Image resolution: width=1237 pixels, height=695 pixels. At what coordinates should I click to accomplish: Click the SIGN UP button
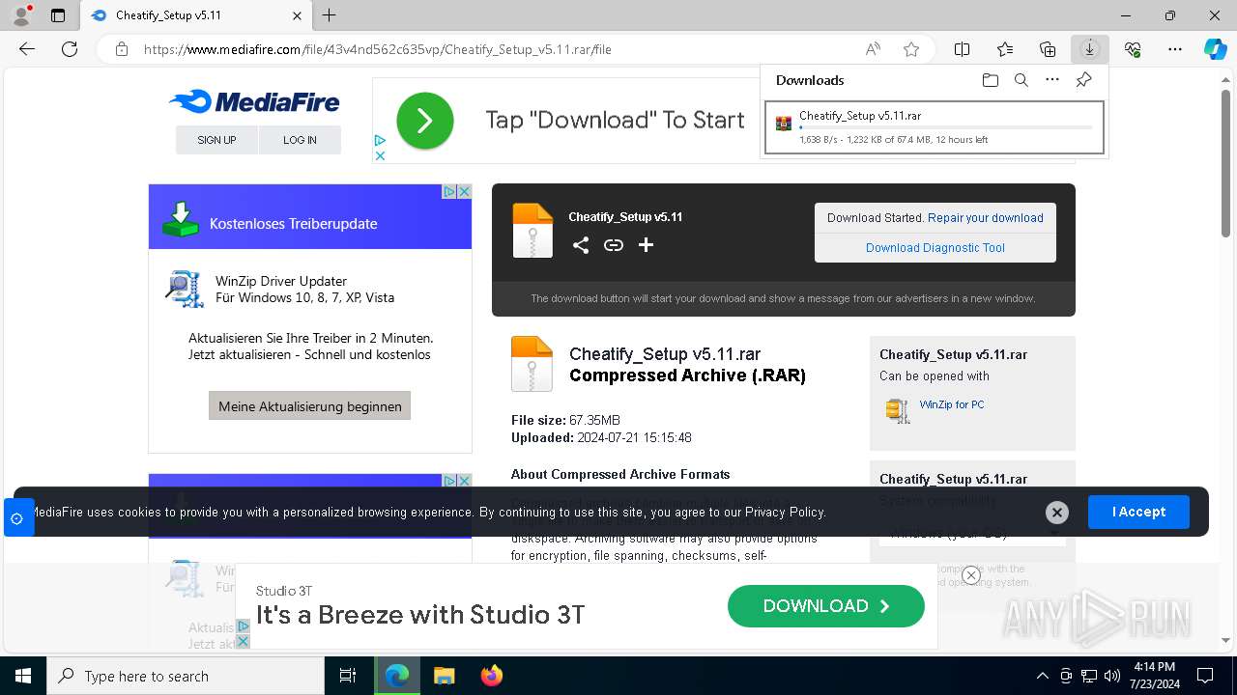point(216,140)
